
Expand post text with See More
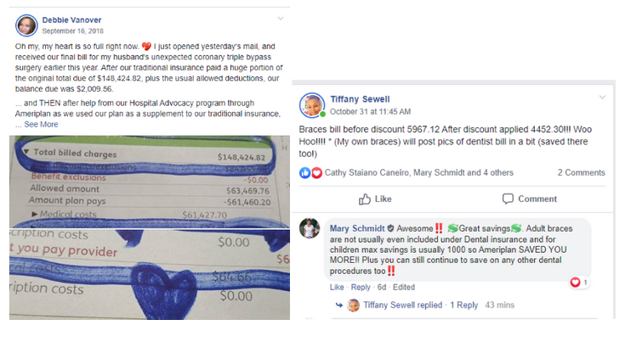(x=41, y=125)
